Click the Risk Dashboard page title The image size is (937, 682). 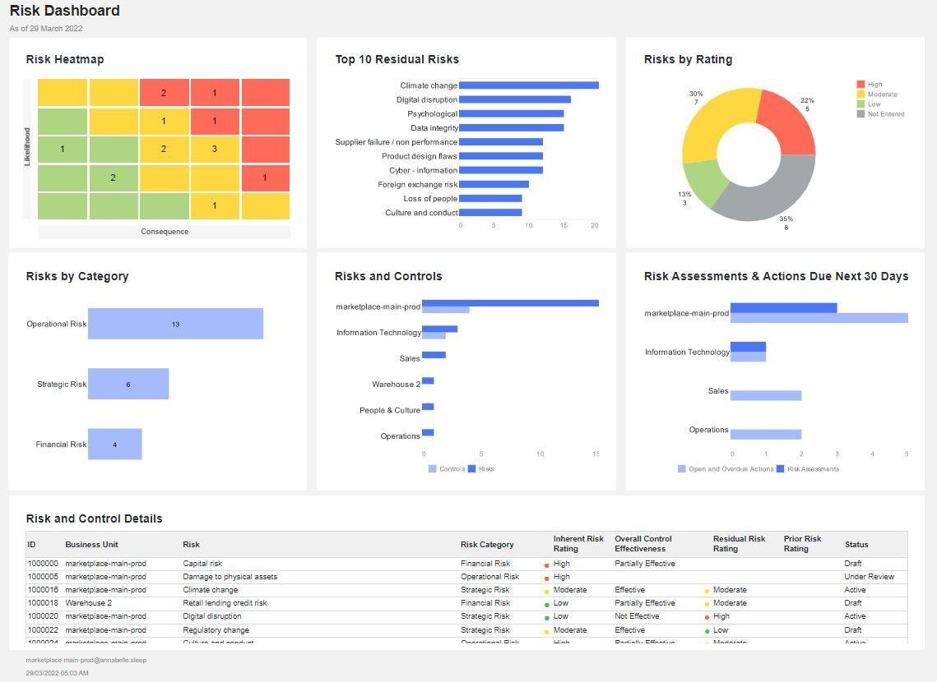pyautogui.click(x=64, y=11)
